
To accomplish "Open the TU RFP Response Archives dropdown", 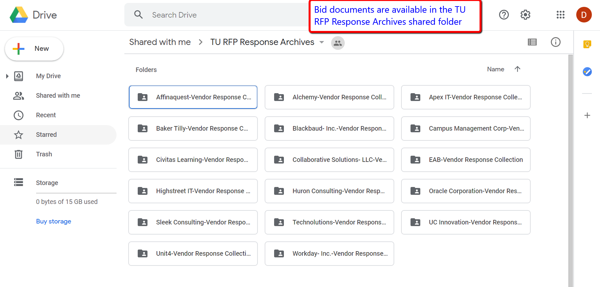I will [322, 42].
